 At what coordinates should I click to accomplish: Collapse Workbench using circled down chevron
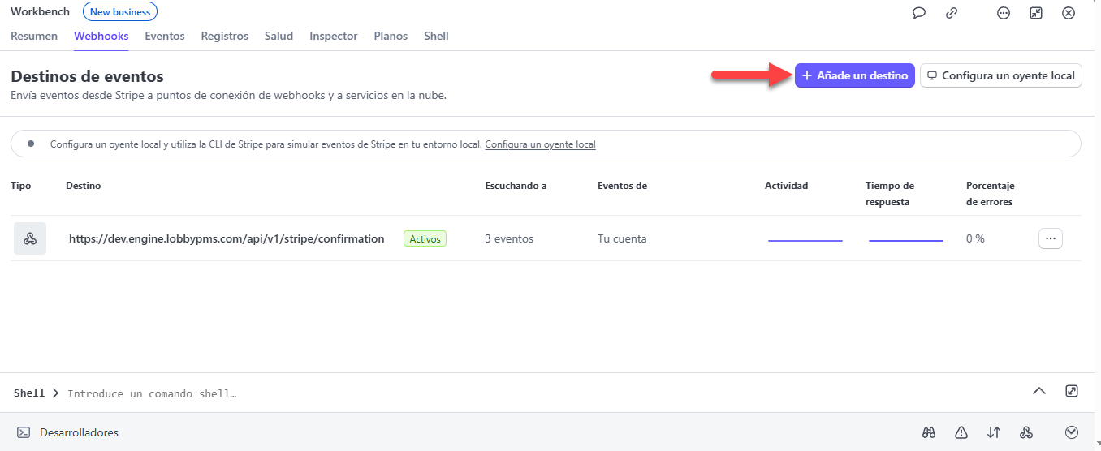click(x=1072, y=432)
